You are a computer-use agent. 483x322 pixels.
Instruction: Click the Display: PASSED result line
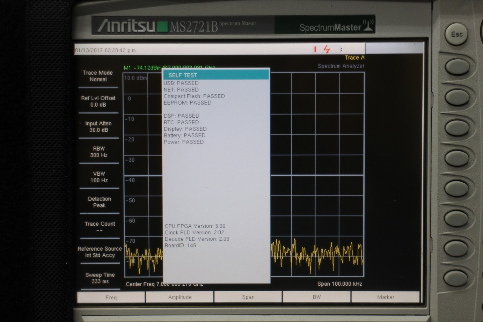point(185,129)
